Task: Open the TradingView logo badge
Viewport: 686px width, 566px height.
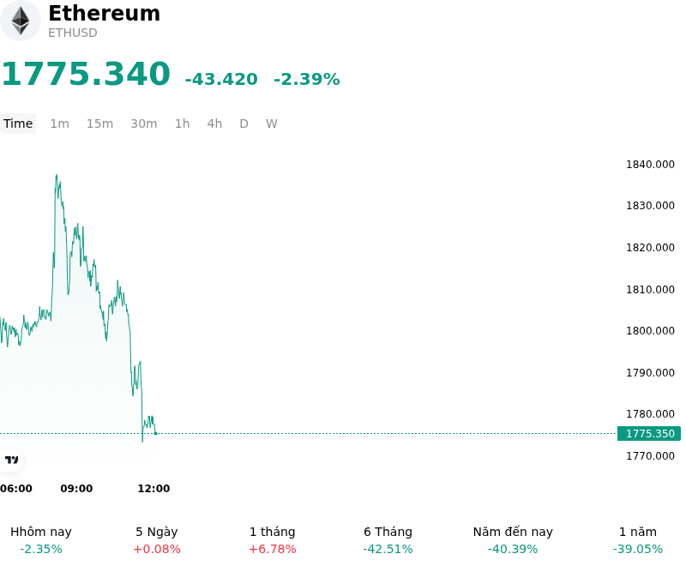Action: tap(11, 461)
